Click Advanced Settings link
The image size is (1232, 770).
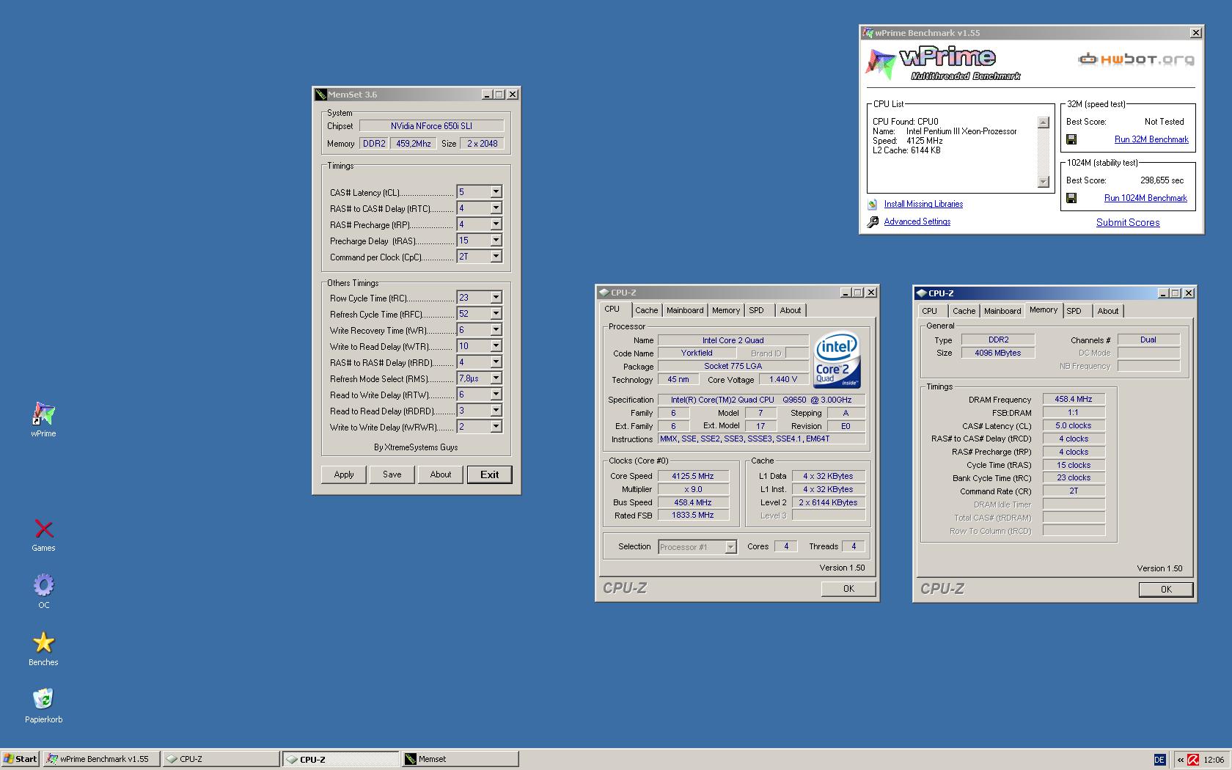(917, 221)
